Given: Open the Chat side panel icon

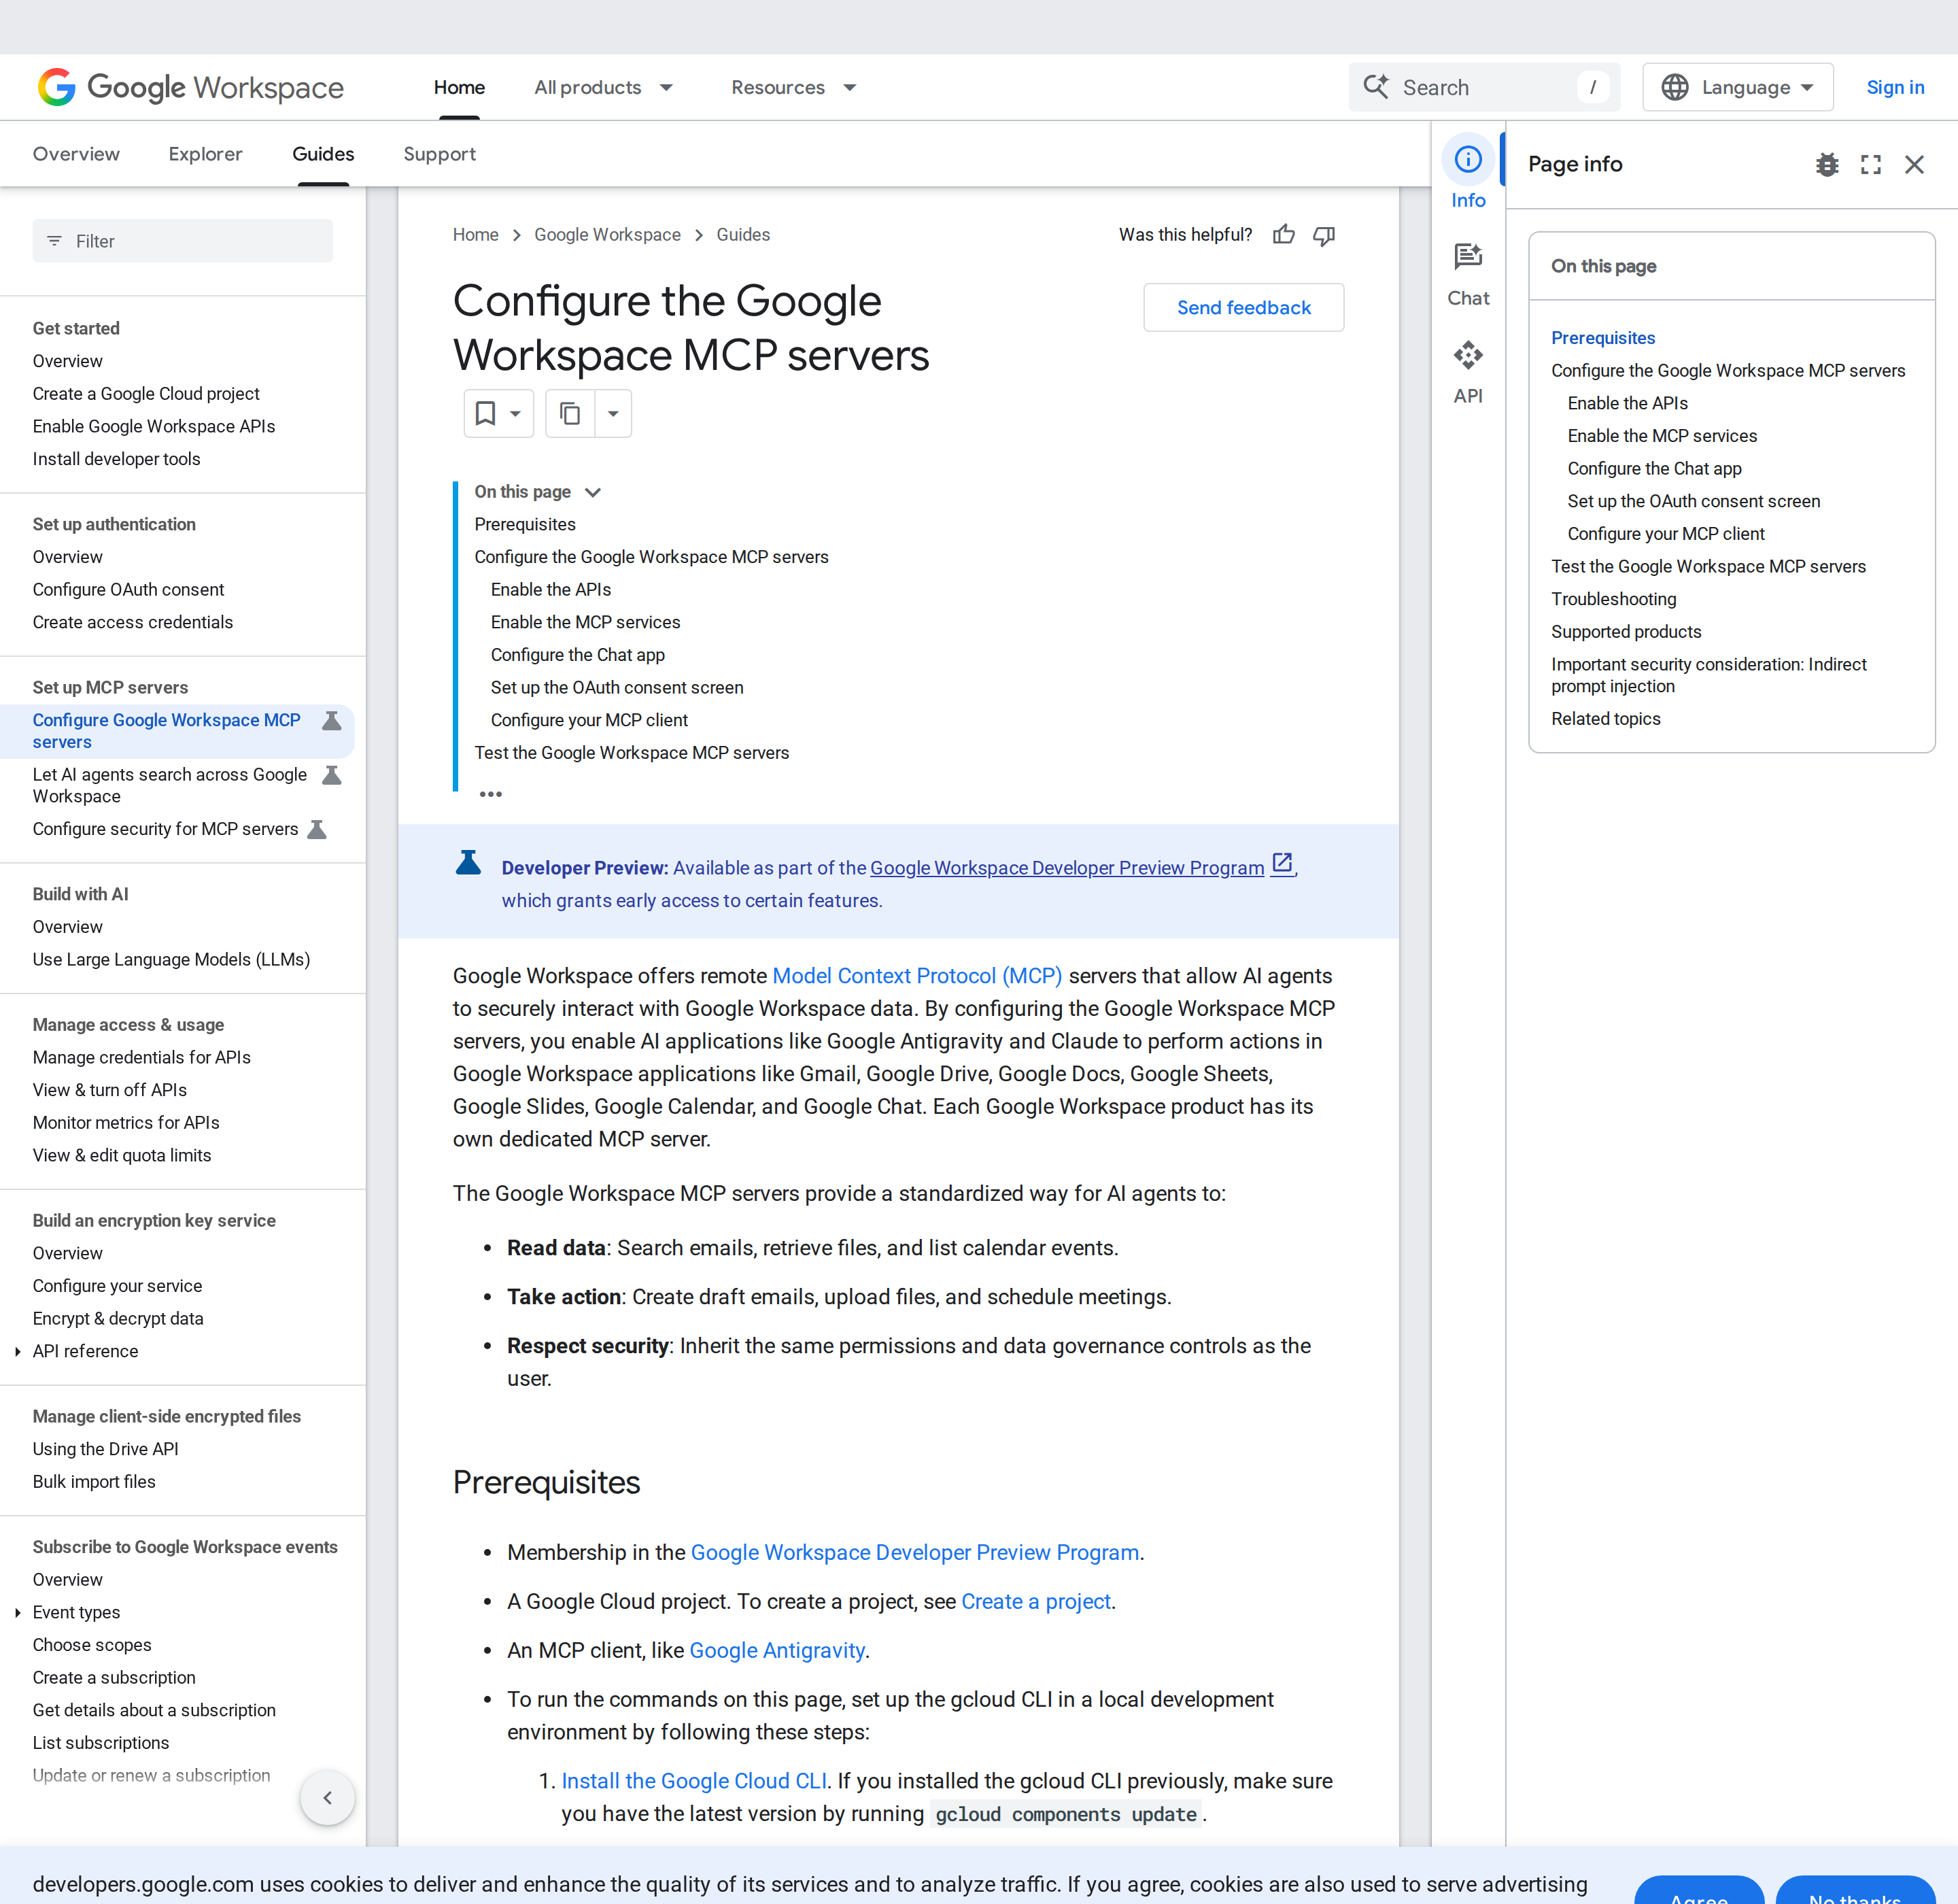Looking at the screenshot, I should click(x=1468, y=257).
